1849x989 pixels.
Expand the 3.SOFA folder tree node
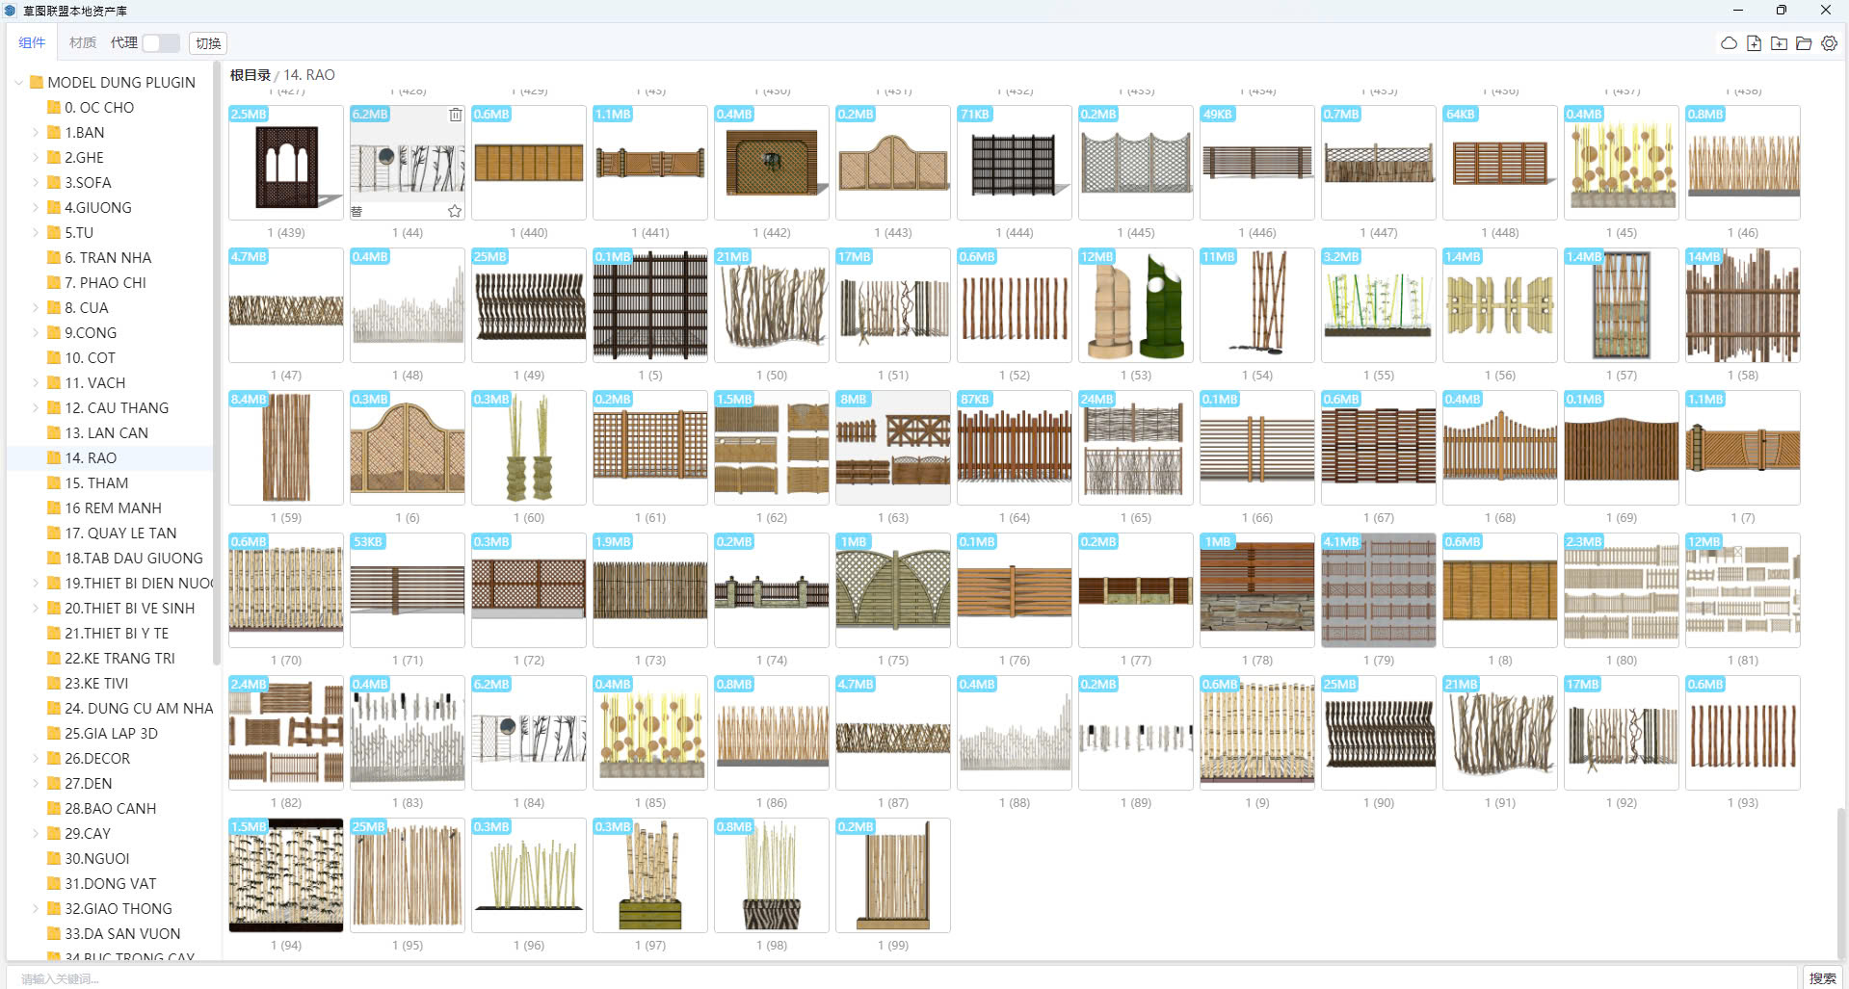click(36, 183)
